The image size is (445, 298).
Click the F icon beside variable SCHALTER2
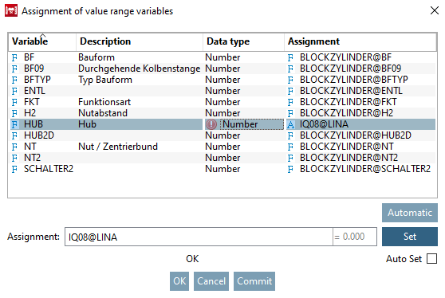coord(14,170)
